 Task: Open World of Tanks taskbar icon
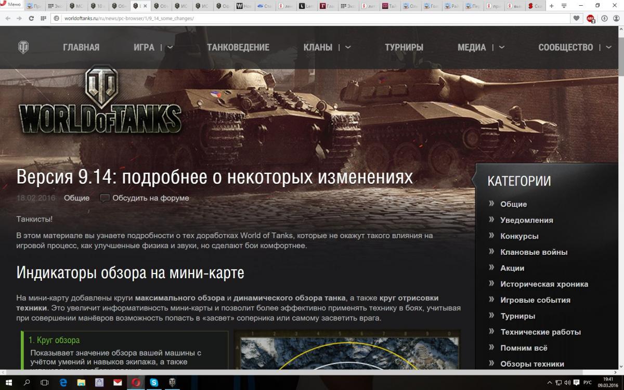click(172, 383)
